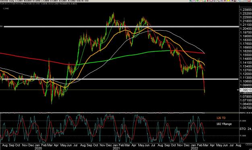
Task: Click the 1.13400 price axis label
Action: 246,67
